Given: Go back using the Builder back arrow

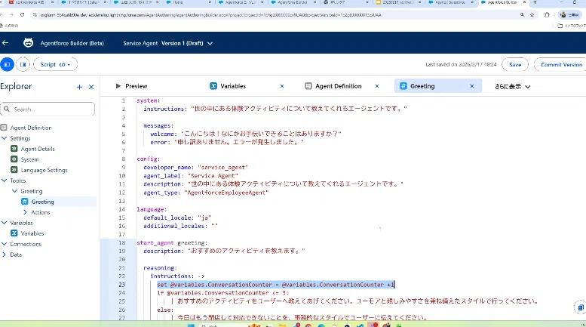Looking at the screenshot, I should tap(5, 43).
